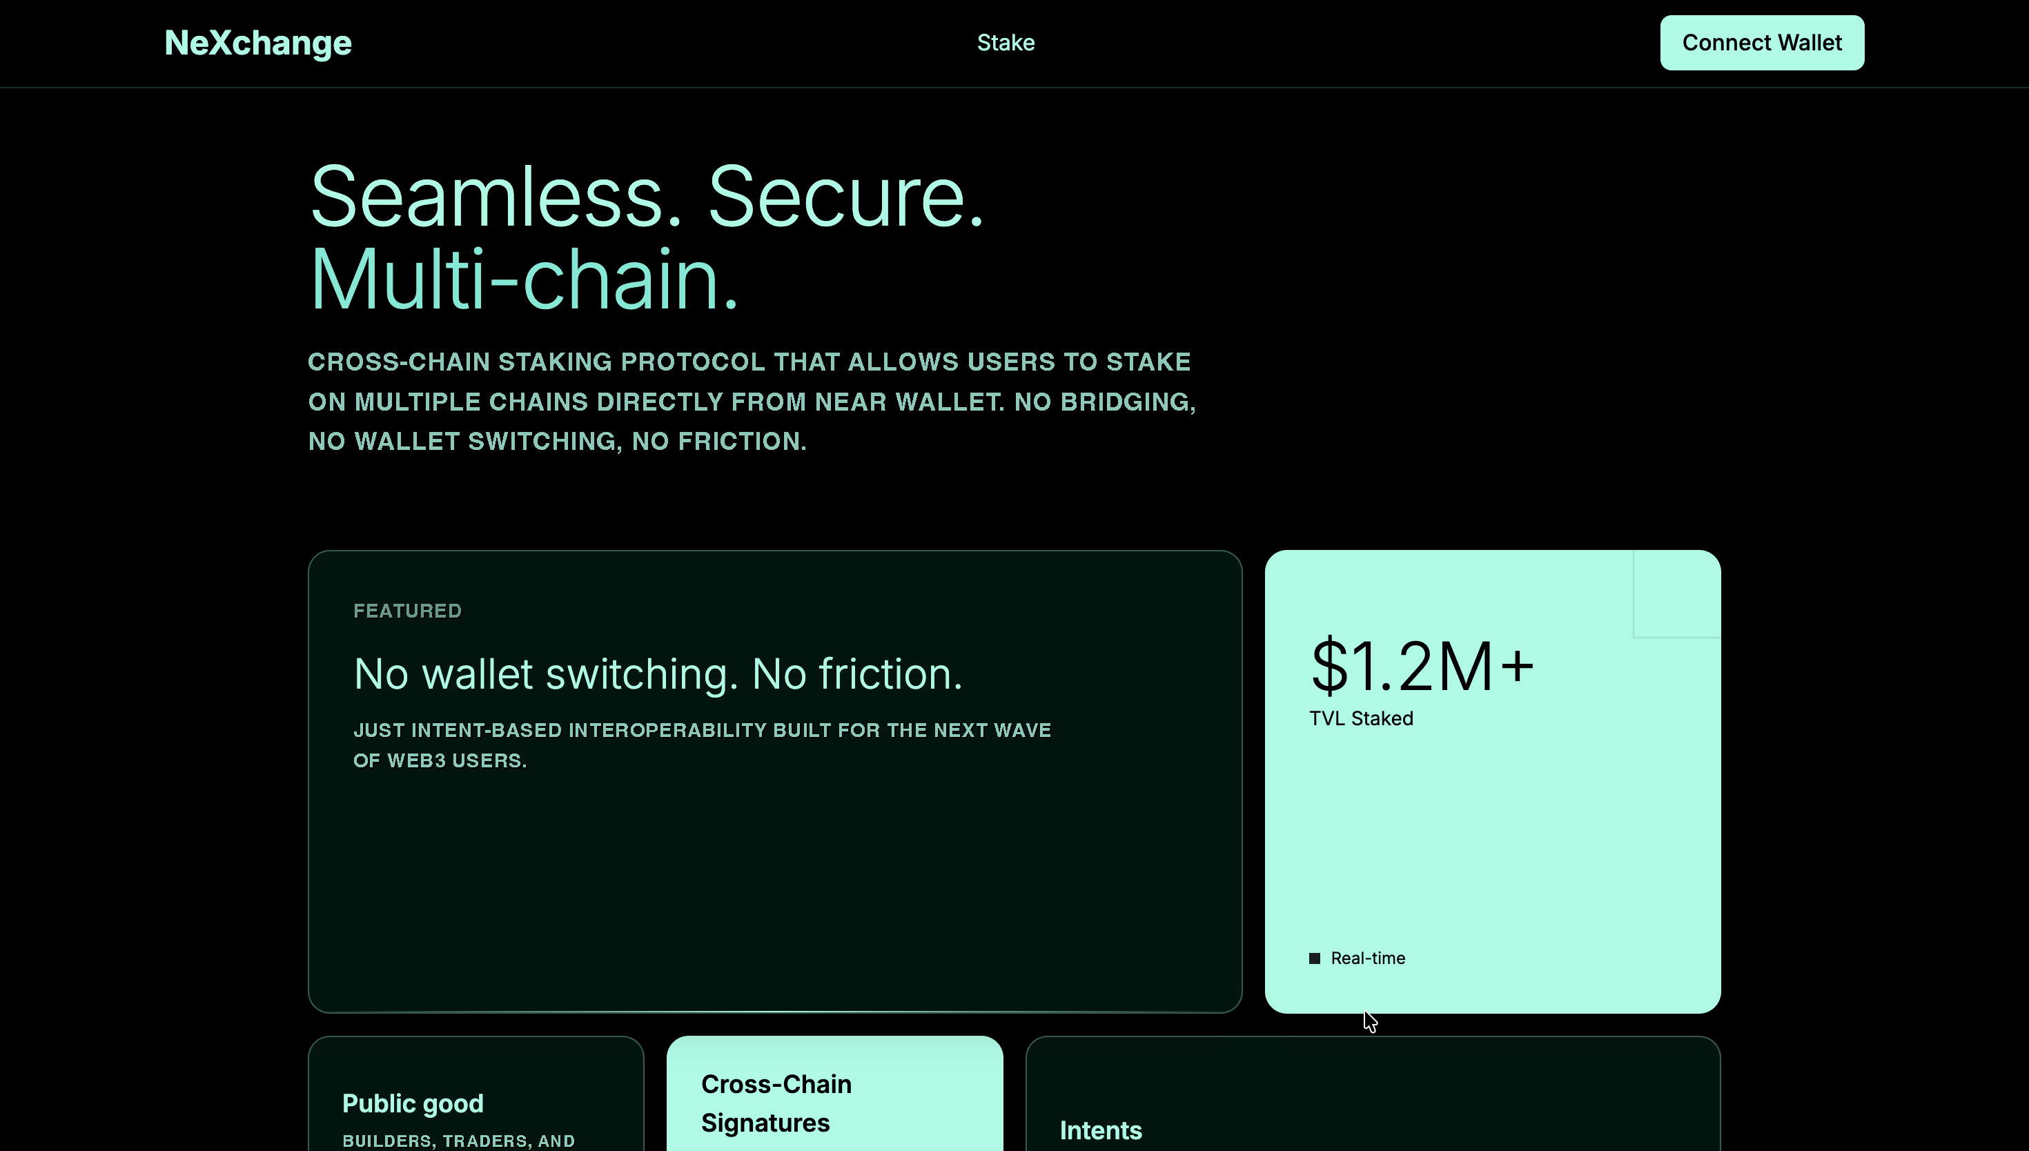This screenshot has width=2029, height=1151.
Task: Select the $1.2M+ staked value
Action: (x=1421, y=667)
